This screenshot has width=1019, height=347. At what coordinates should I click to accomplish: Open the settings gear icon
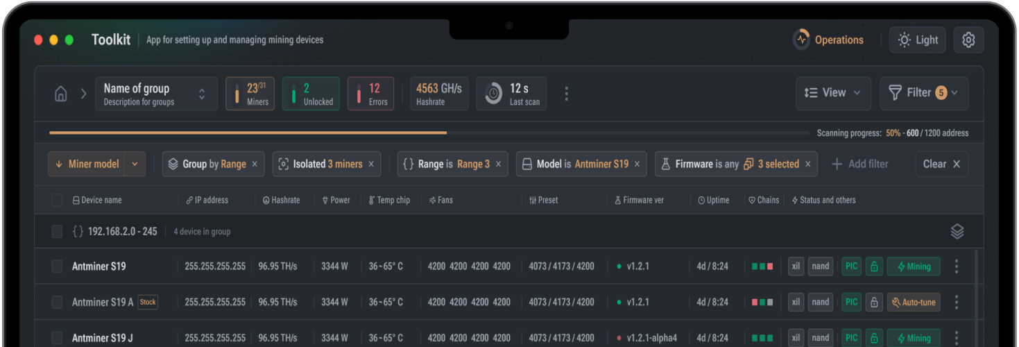tap(968, 40)
